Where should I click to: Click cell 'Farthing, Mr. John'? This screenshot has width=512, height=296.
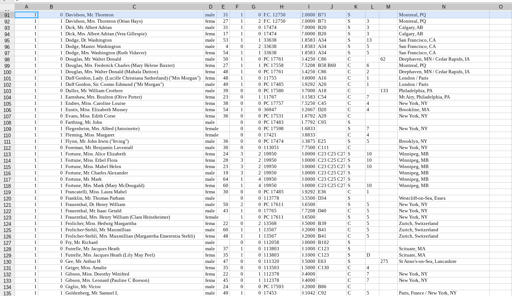pyautogui.click(x=134, y=122)
